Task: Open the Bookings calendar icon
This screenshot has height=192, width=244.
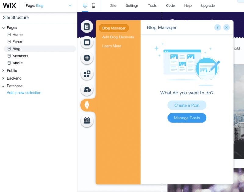Action: pyautogui.click(x=87, y=121)
